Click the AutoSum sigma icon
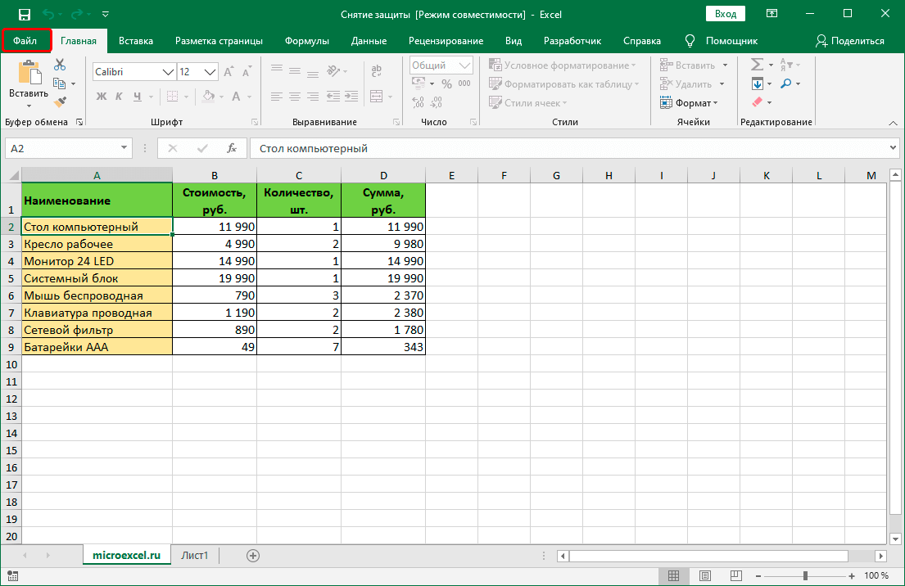The height and width of the screenshot is (586, 905). coord(757,65)
